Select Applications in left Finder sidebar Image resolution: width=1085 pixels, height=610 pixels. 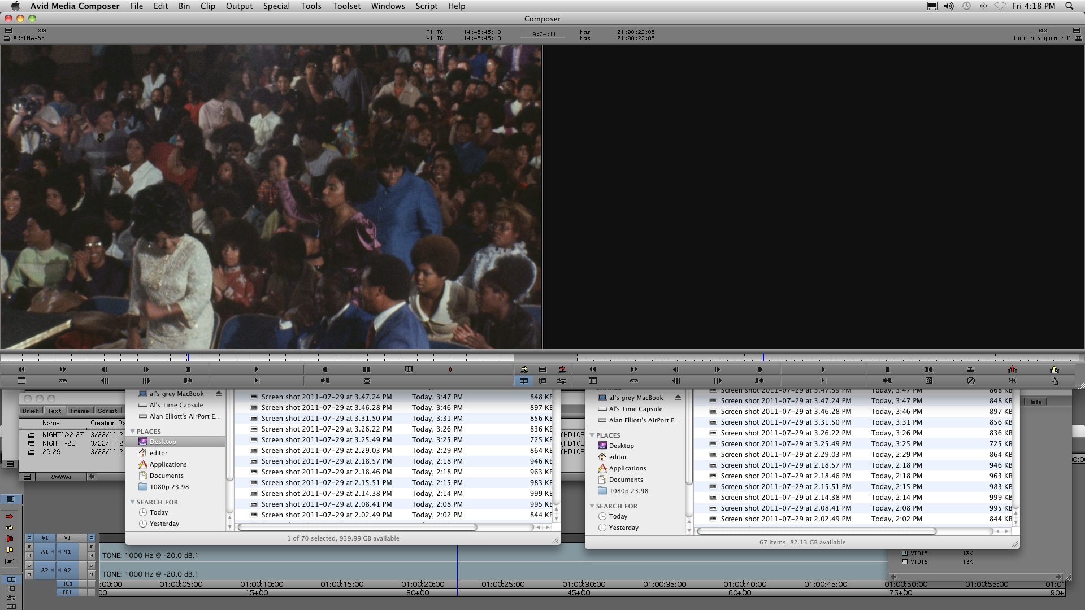pos(168,464)
